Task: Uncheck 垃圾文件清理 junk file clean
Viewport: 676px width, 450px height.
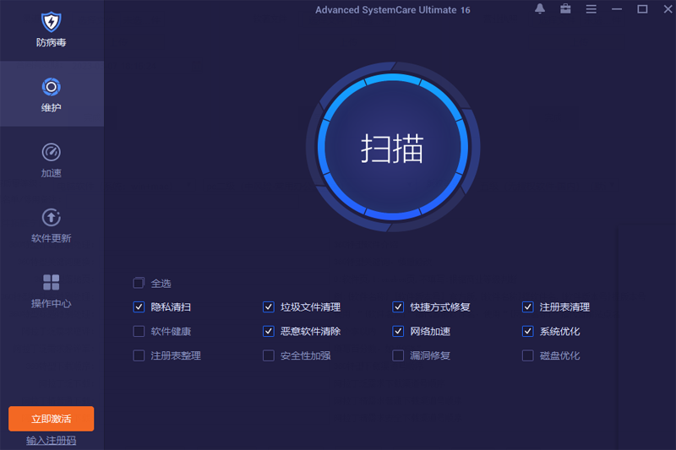Action: (x=269, y=307)
